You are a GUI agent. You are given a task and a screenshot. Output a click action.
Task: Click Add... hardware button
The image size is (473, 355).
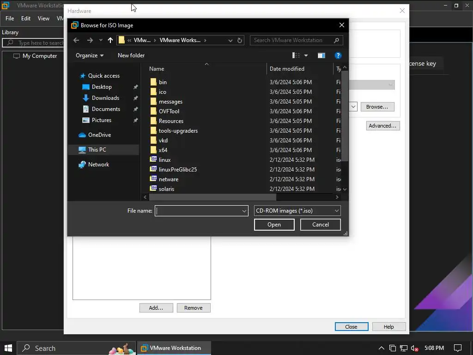click(x=156, y=308)
